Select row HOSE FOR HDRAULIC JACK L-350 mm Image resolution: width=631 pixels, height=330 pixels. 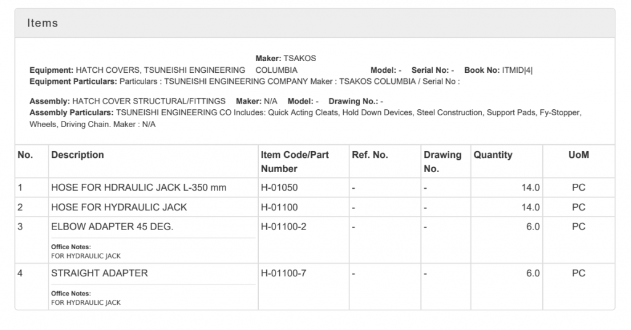315,188
